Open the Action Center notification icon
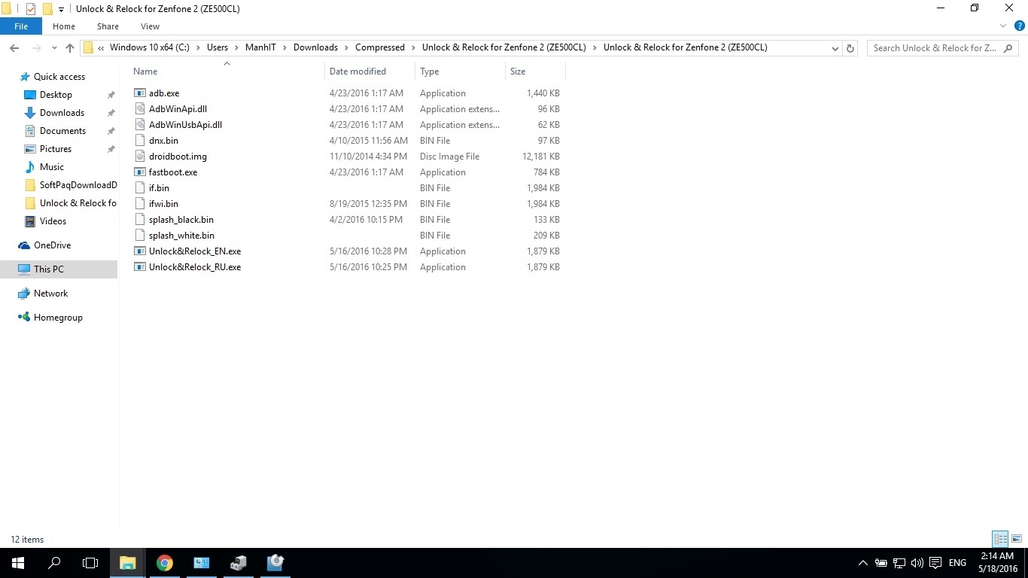This screenshot has height=578, width=1028. click(935, 563)
